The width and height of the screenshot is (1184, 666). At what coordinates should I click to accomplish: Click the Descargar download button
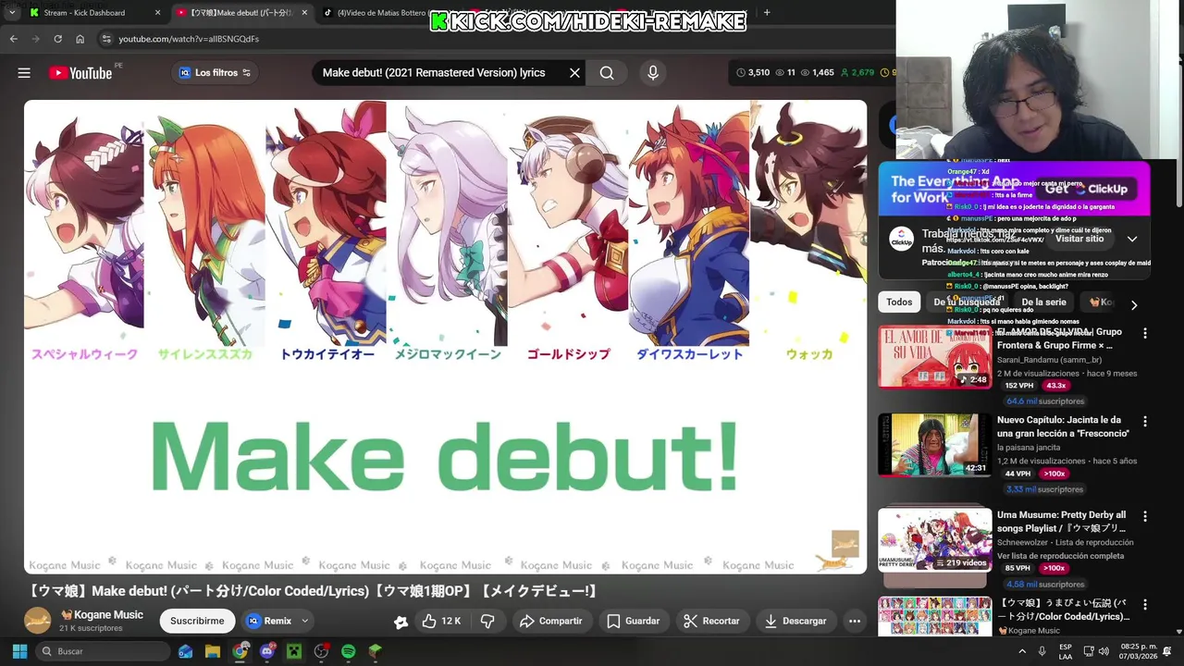[795, 621]
